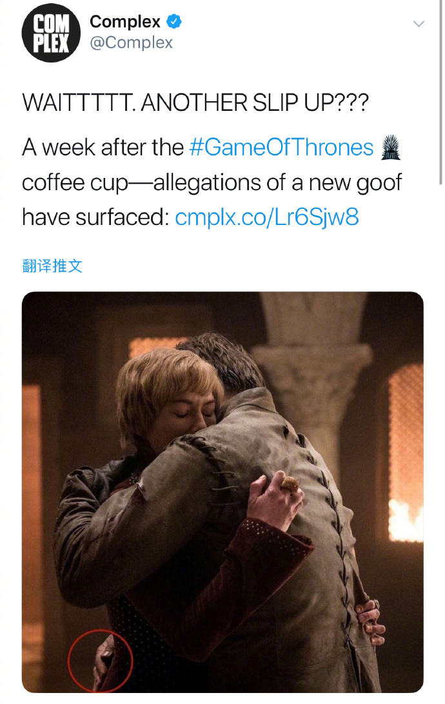Open the #GameOfThrones hashtag
This screenshot has height=704, width=445.
point(282,147)
